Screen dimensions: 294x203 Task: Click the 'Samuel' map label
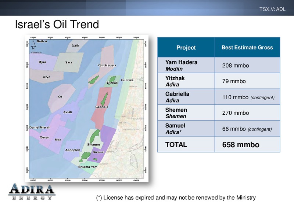98,152
